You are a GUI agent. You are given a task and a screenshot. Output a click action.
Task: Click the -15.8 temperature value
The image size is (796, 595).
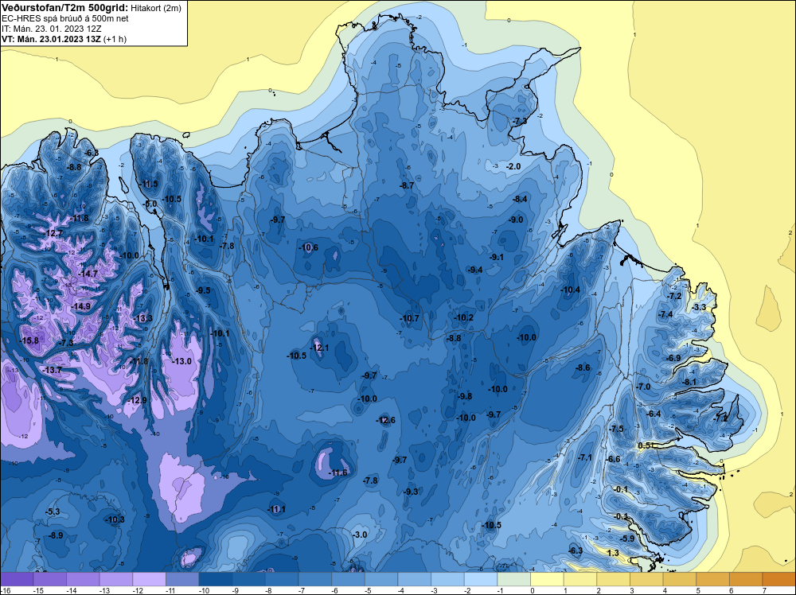[29, 340]
